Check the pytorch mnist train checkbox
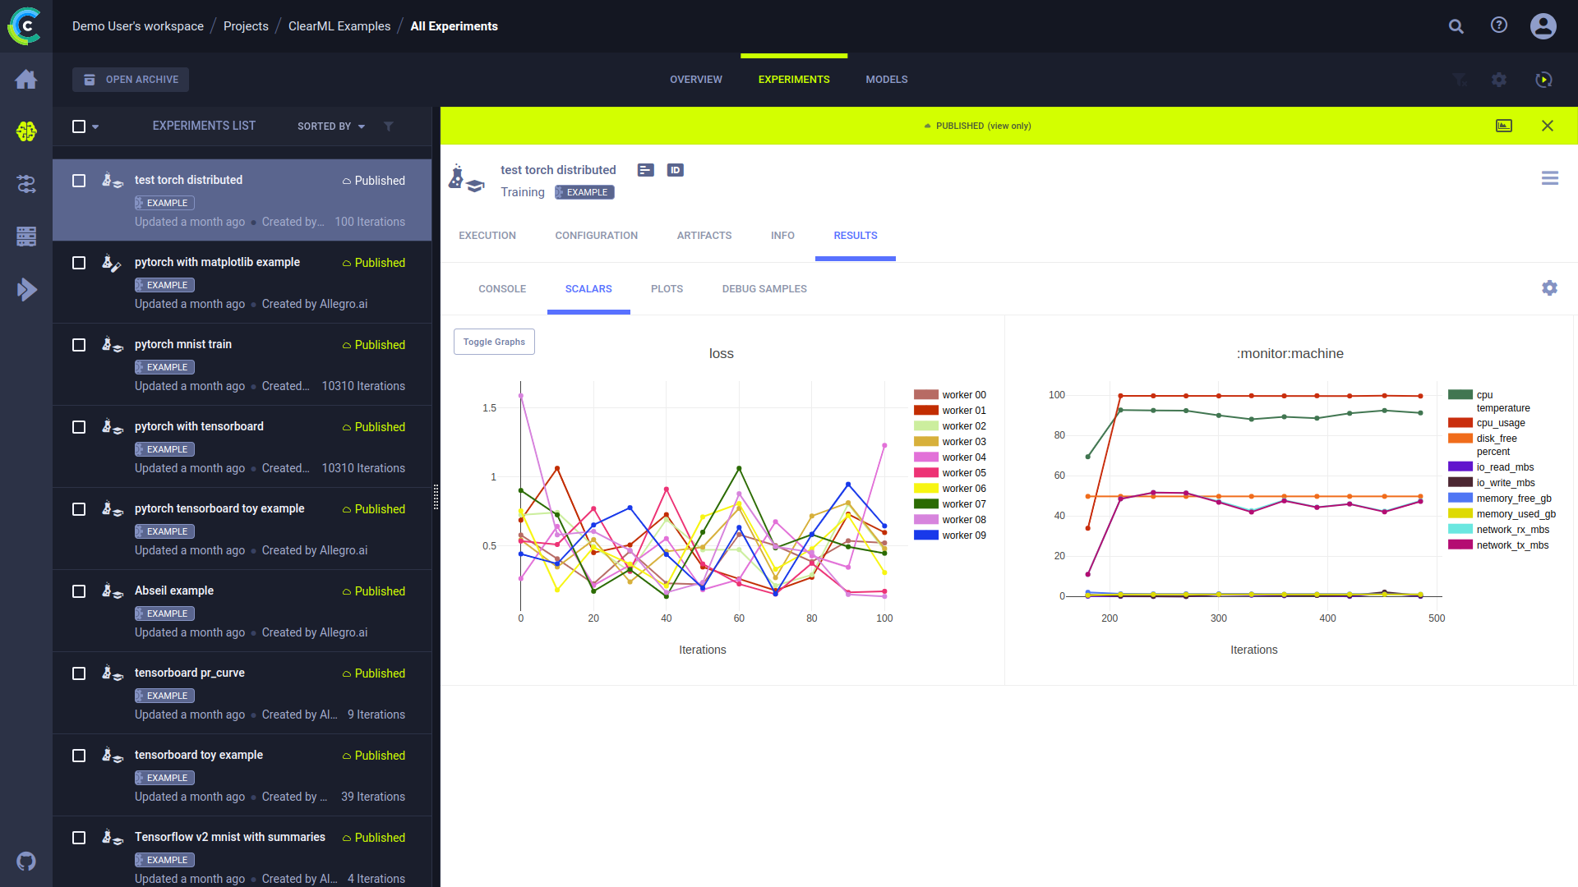Viewport: 1578px width, 887px height. (x=79, y=345)
